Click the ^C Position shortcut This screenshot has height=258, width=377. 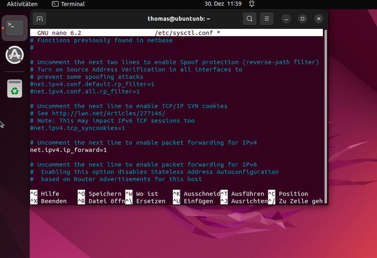coord(288,194)
